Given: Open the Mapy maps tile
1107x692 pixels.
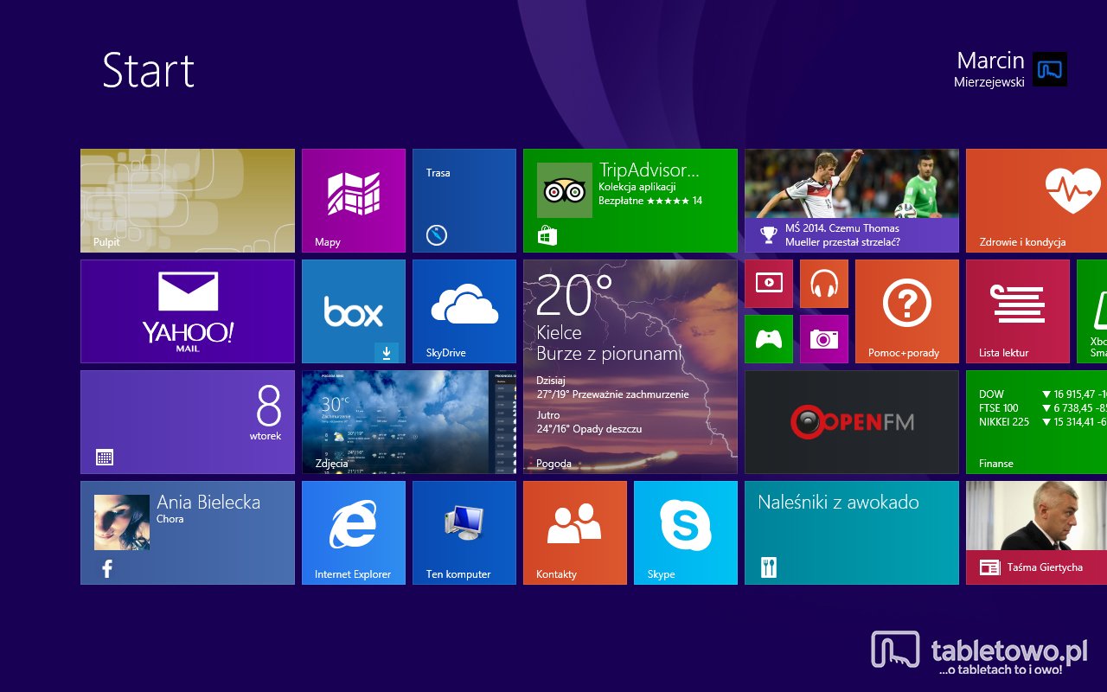Looking at the screenshot, I should [354, 201].
